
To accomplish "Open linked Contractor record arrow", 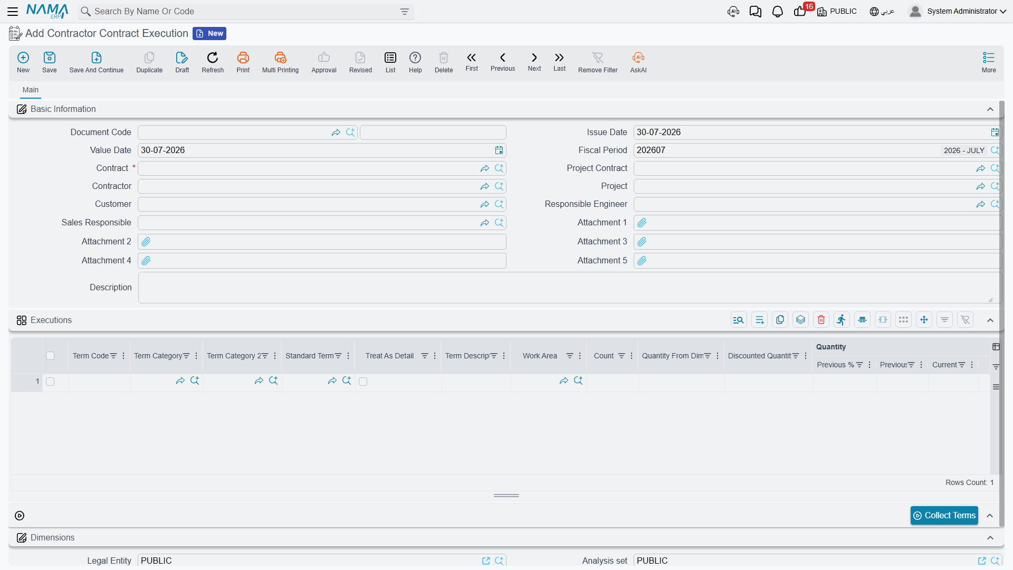I will coord(485,186).
